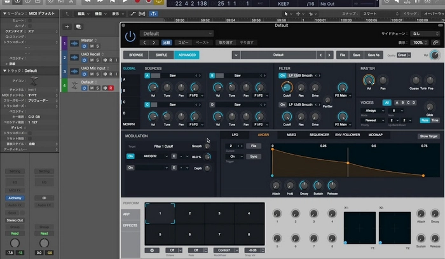Screen dimensions: 445x259
Task: Click the record enable button on Default track
Action: [x=112, y=88]
